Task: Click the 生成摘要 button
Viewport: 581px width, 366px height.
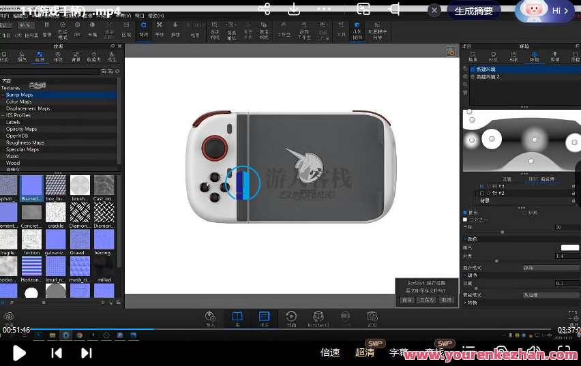Action: pyautogui.click(x=473, y=11)
